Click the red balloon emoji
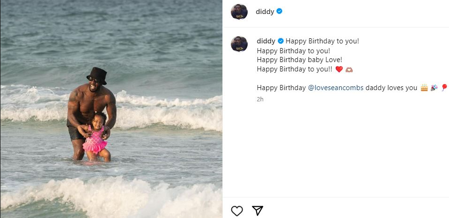 (x=444, y=88)
